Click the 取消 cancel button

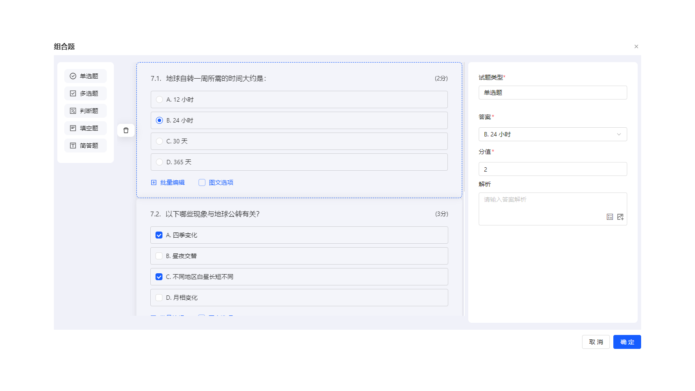(596, 342)
